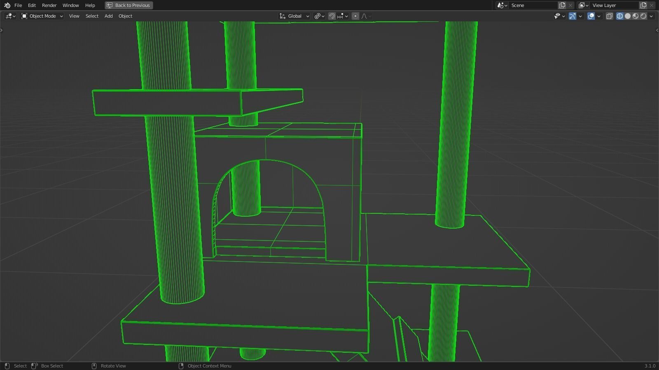Expand the right sidebar region arrow
659x370 pixels.
(x=657, y=30)
